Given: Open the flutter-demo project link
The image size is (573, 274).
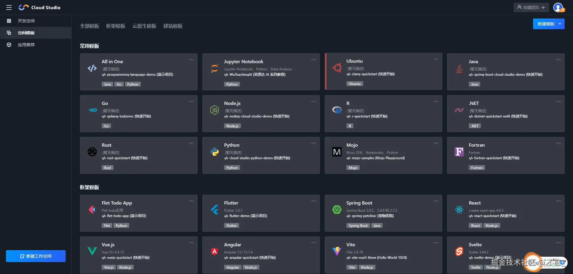Looking at the screenshot, I should tap(246, 216).
